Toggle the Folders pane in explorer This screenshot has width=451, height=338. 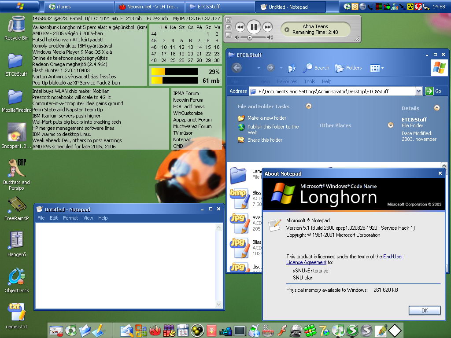tap(348, 68)
